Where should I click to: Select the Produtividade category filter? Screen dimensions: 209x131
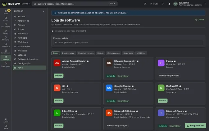(x=68, y=53)
